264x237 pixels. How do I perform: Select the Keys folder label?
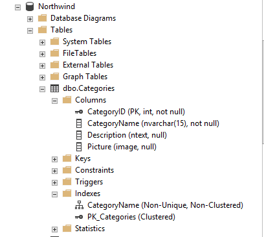tap(83, 158)
